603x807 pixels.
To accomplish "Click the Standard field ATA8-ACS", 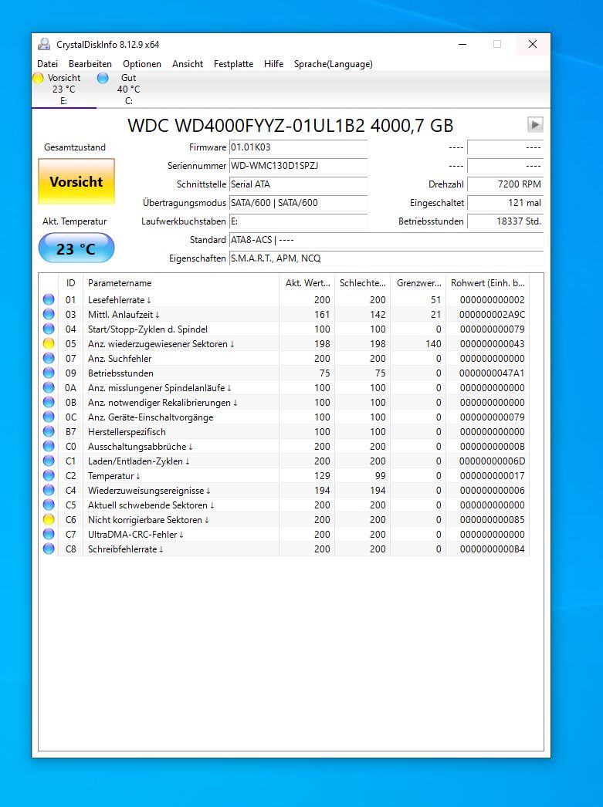I will [x=386, y=240].
